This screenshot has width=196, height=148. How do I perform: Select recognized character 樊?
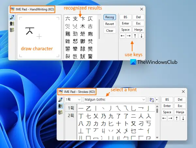coord(90,49)
